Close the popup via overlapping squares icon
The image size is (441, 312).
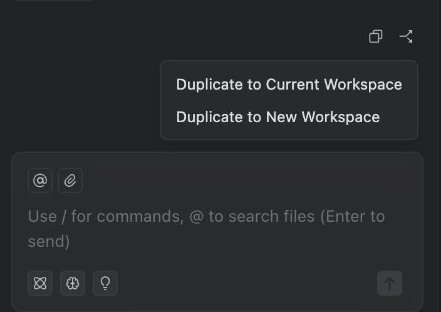[x=375, y=36]
